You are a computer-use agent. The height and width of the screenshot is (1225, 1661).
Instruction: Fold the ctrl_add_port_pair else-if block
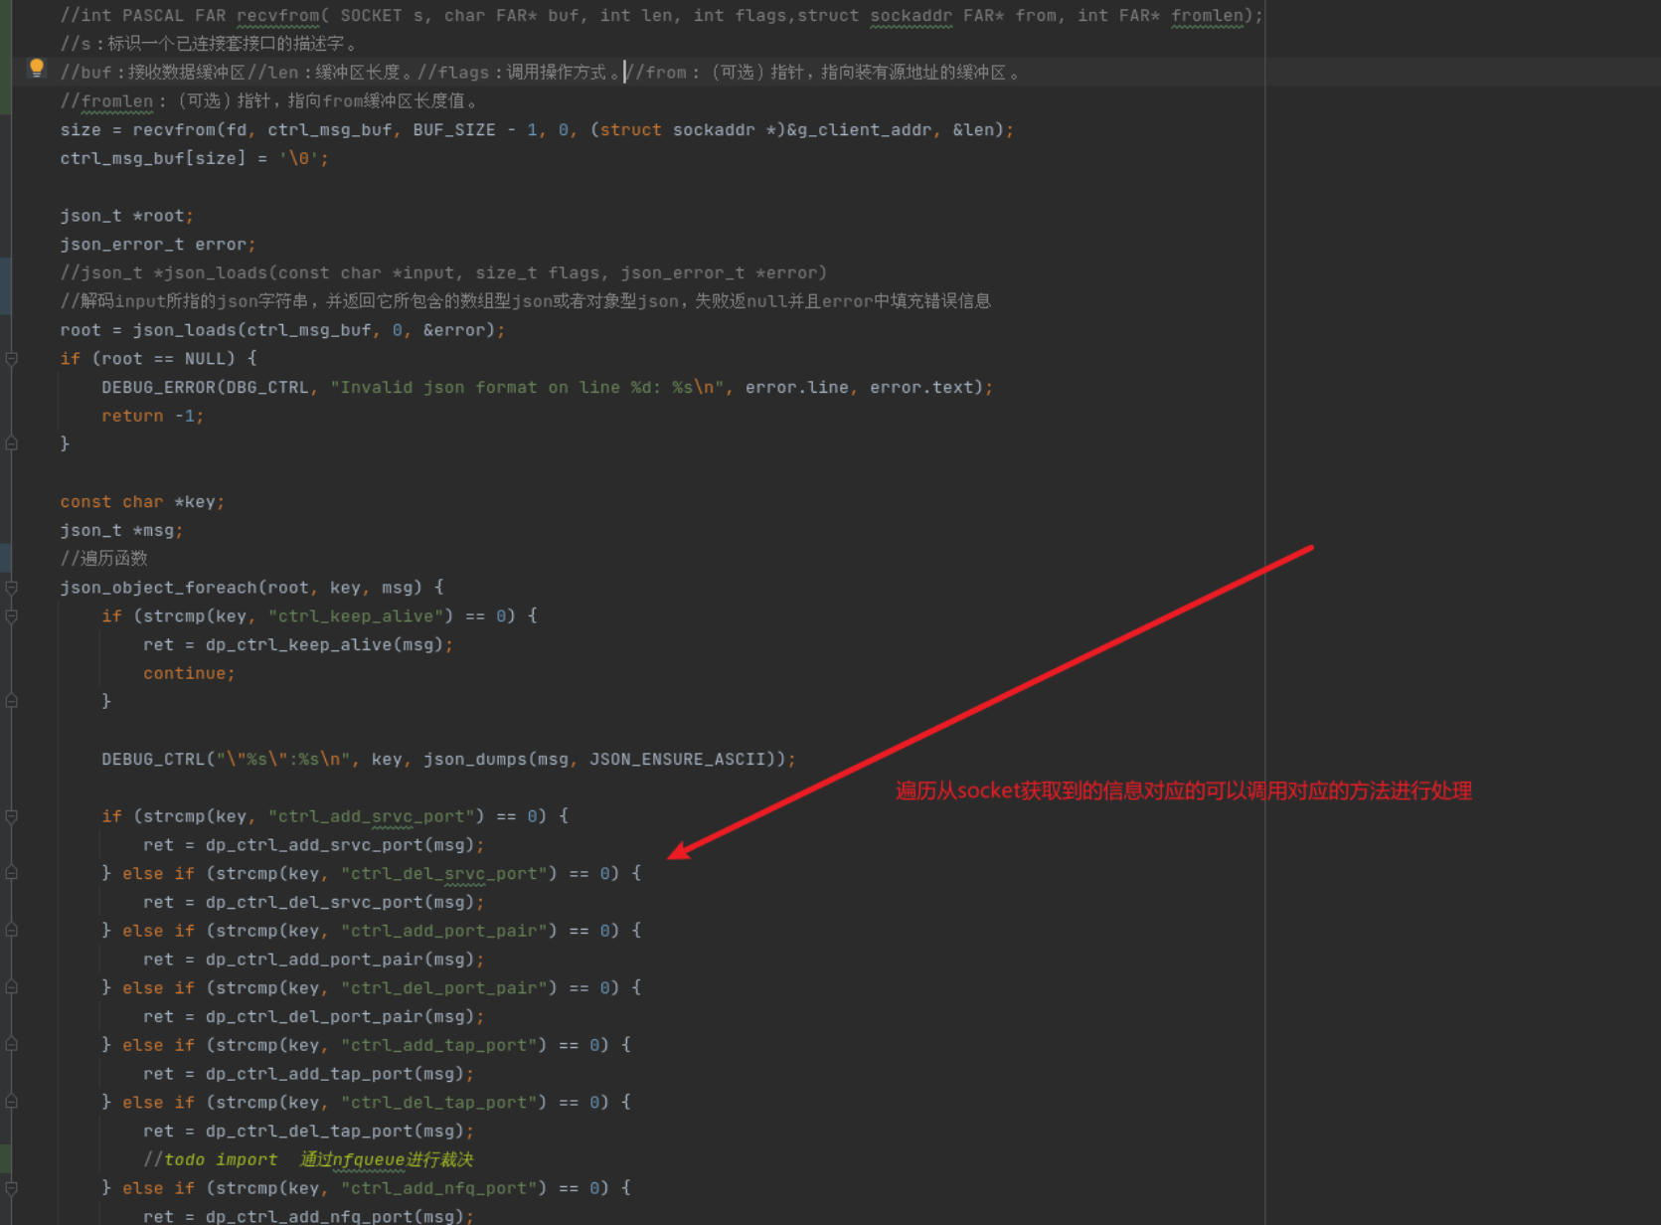(x=12, y=931)
